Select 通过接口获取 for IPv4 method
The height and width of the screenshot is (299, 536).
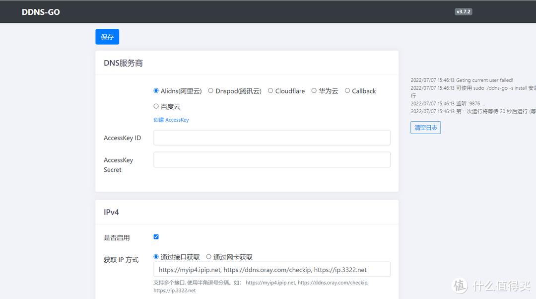coord(156,257)
